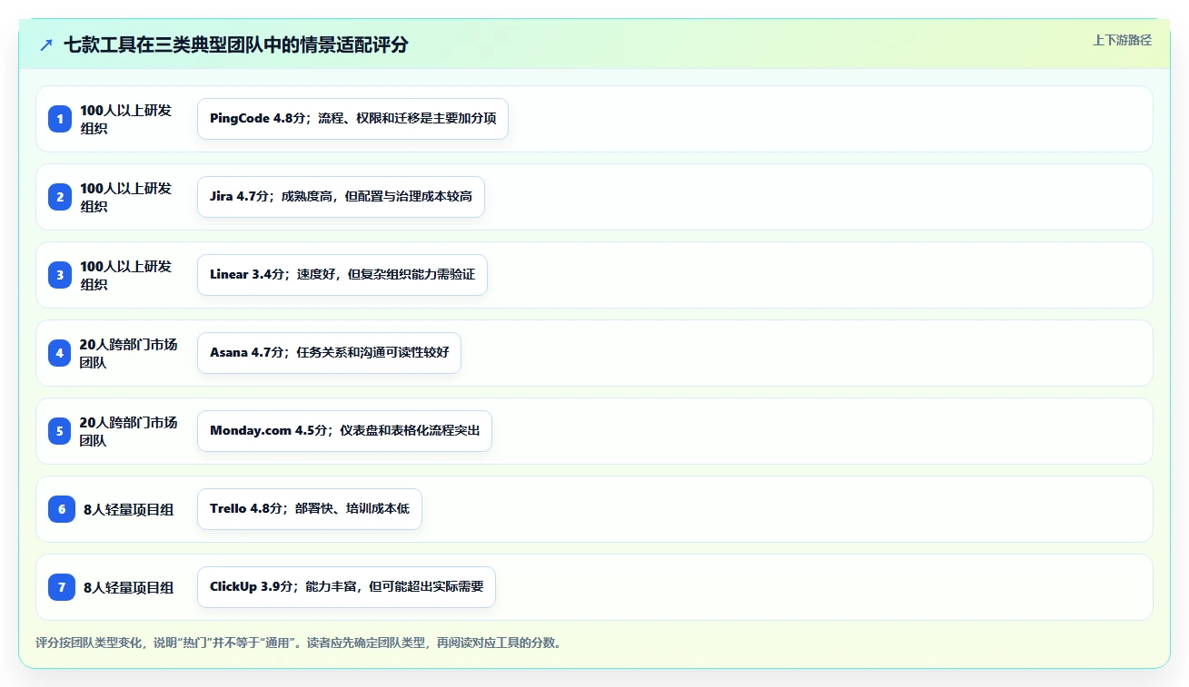Screen dimensions: 1189x687
Task: Select number badge 6
Action: [x=62, y=509]
